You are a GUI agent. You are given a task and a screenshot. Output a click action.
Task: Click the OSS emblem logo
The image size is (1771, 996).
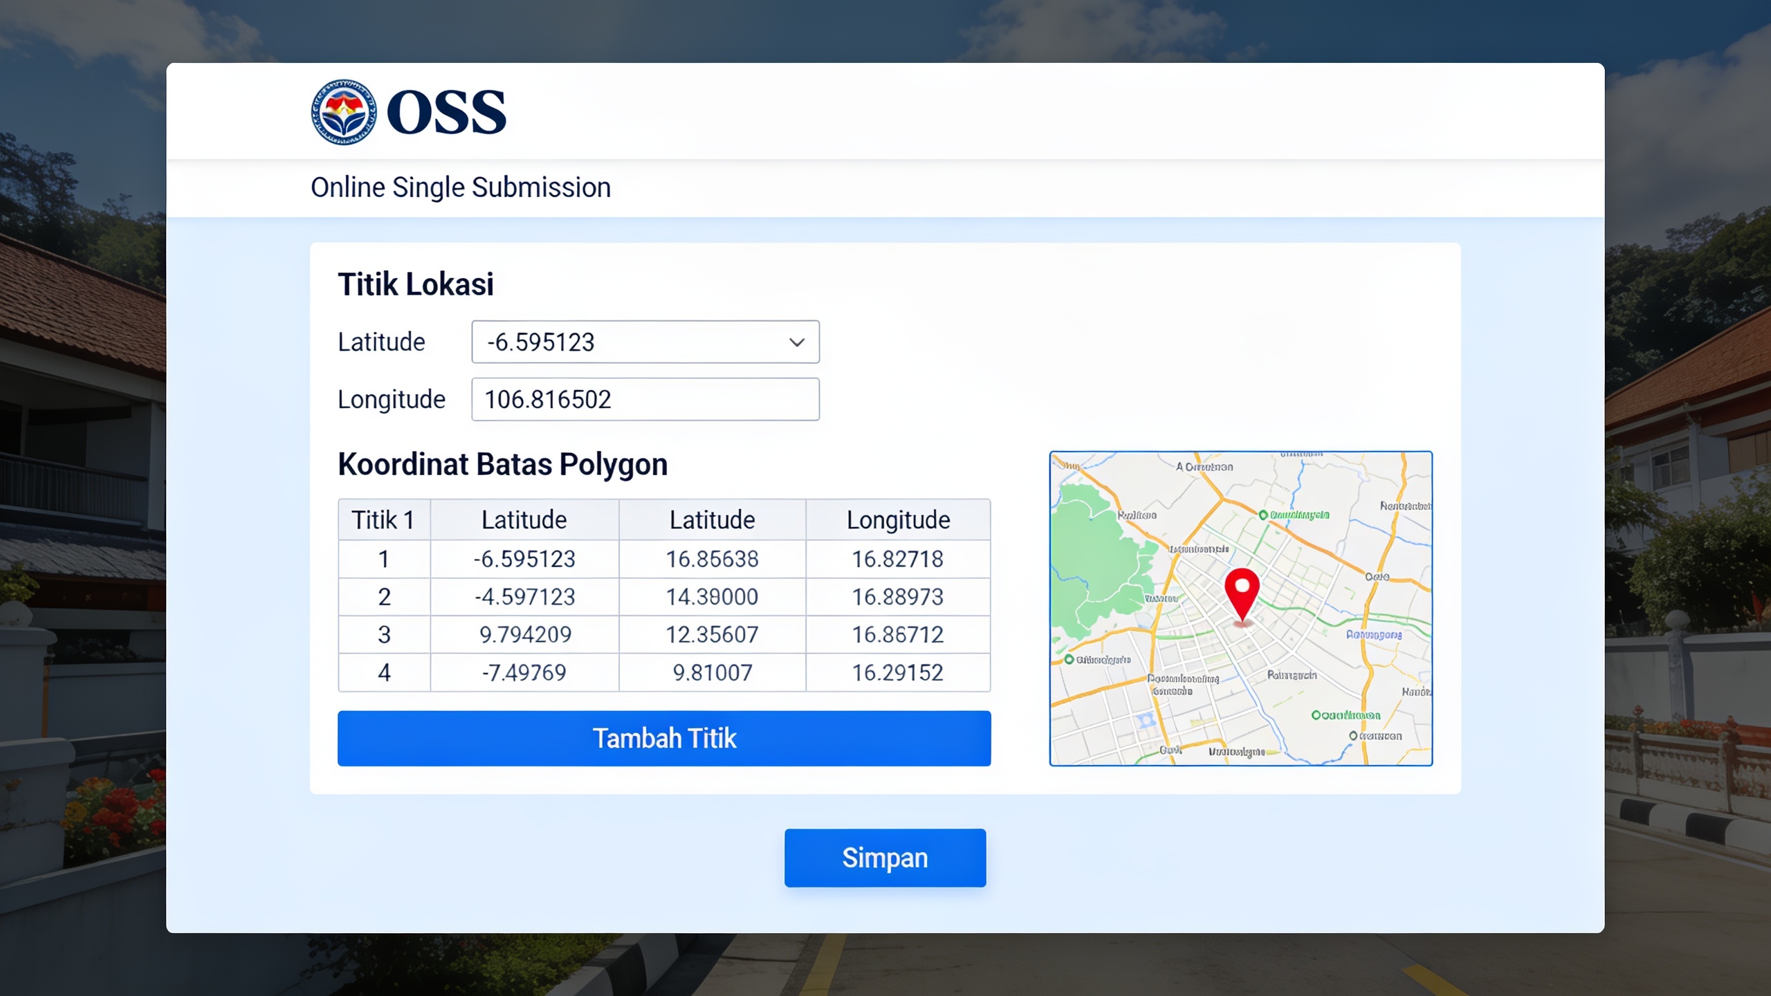click(x=344, y=112)
